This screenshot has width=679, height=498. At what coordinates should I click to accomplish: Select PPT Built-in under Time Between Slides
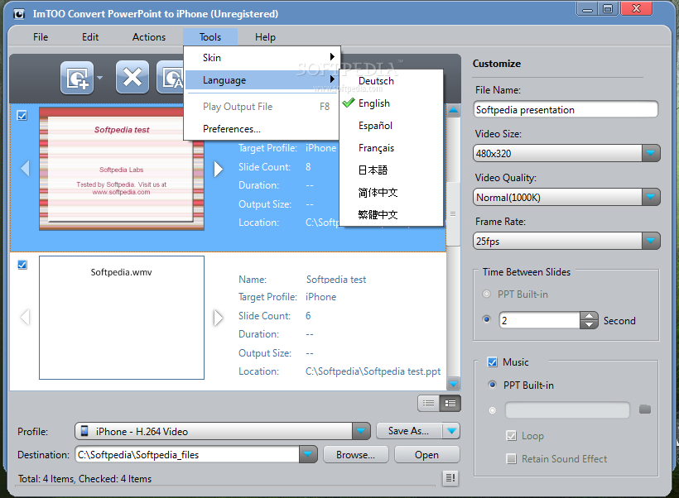[x=487, y=294]
